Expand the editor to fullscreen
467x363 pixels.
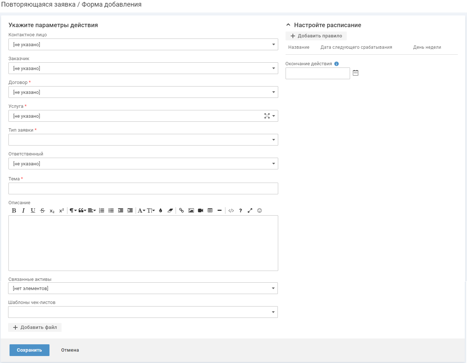click(250, 210)
